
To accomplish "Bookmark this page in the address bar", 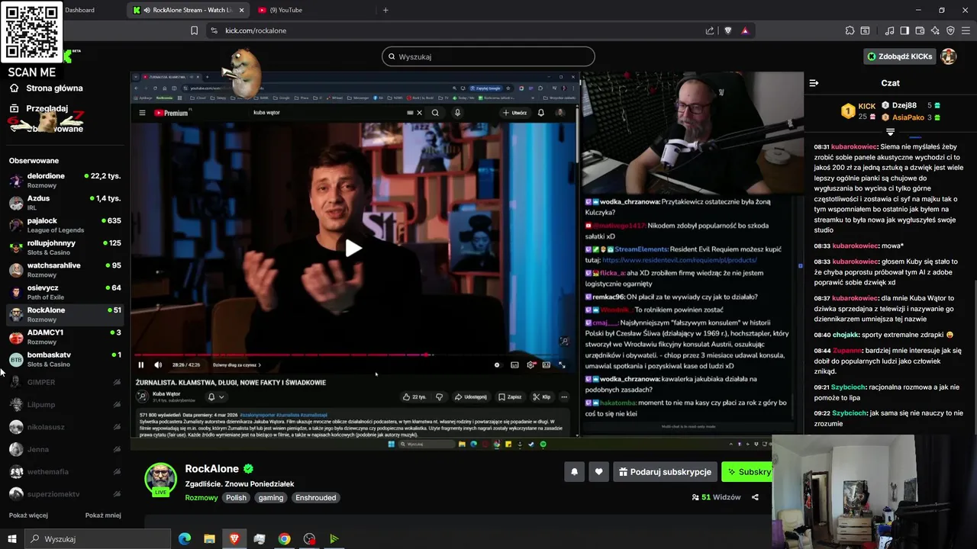I will [x=194, y=30].
